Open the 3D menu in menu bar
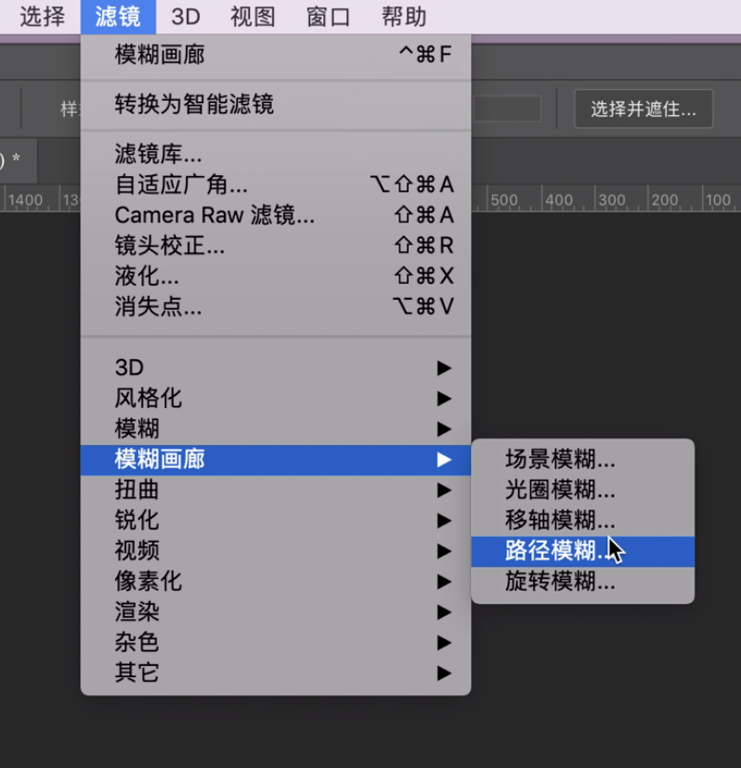Viewport: 741px width, 768px height. (x=186, y=17)
